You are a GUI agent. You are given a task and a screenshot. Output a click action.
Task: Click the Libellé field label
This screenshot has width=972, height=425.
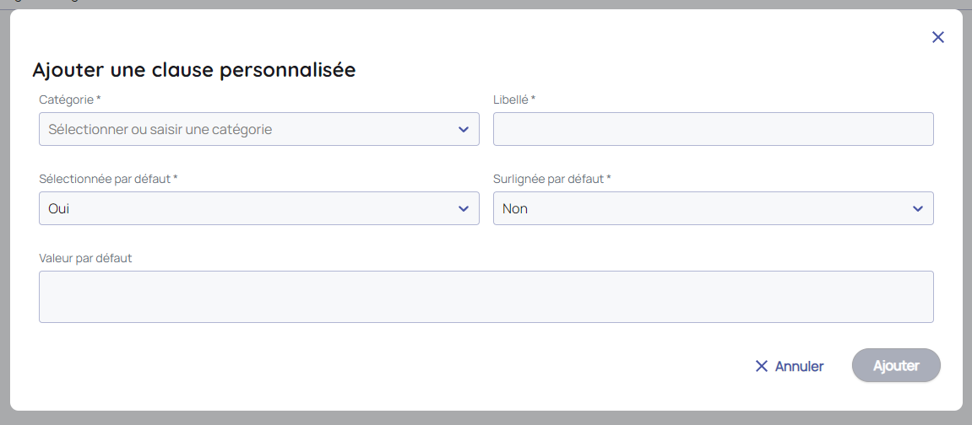point(513,100)
